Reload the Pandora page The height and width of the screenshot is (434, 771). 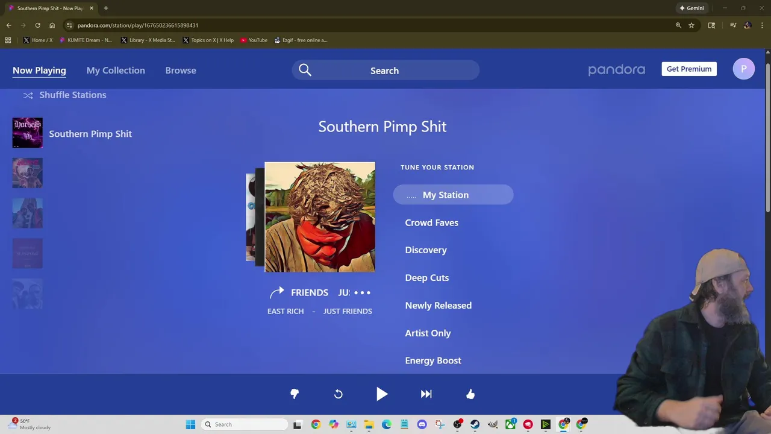tap(37, 25)
